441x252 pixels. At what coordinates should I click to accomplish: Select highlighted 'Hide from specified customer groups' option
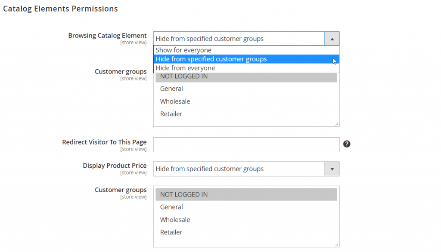click(211, 59)
